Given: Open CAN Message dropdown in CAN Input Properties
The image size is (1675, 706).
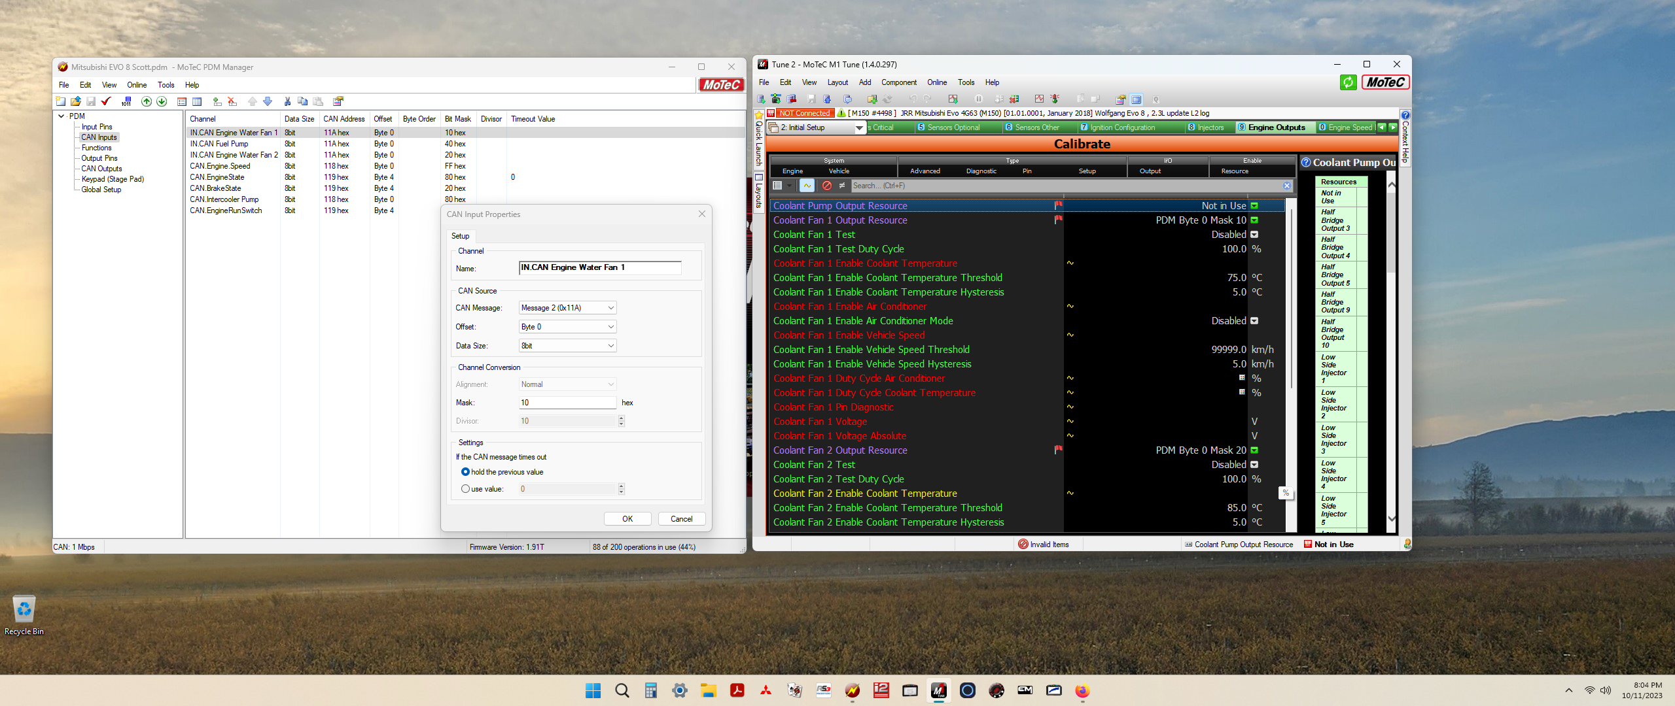Looking at the screenshot, I should click(x=567, y=308).
